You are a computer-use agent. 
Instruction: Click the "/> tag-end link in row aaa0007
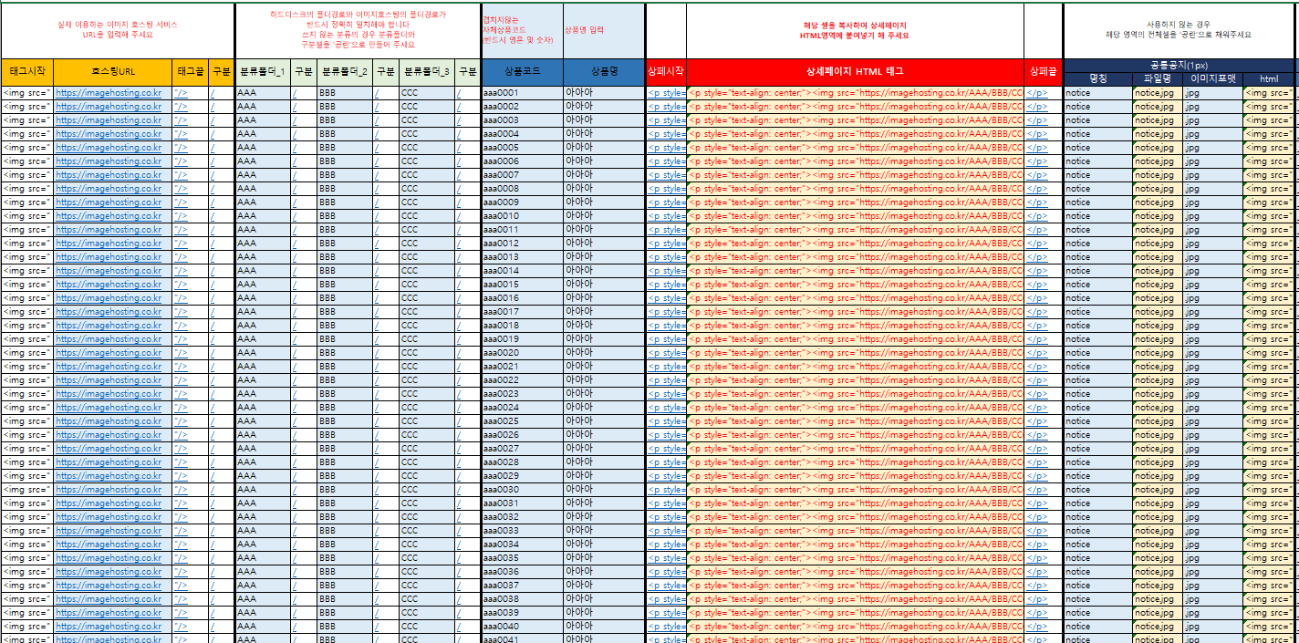181,175
